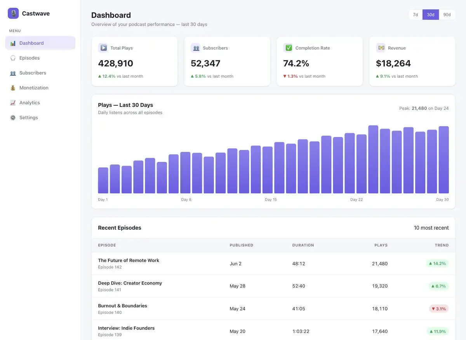Viewport: 466px width, 340px height.
Task: Click the Monetization money bag icon
Action: pyautogui.click(x=13, y=88)
